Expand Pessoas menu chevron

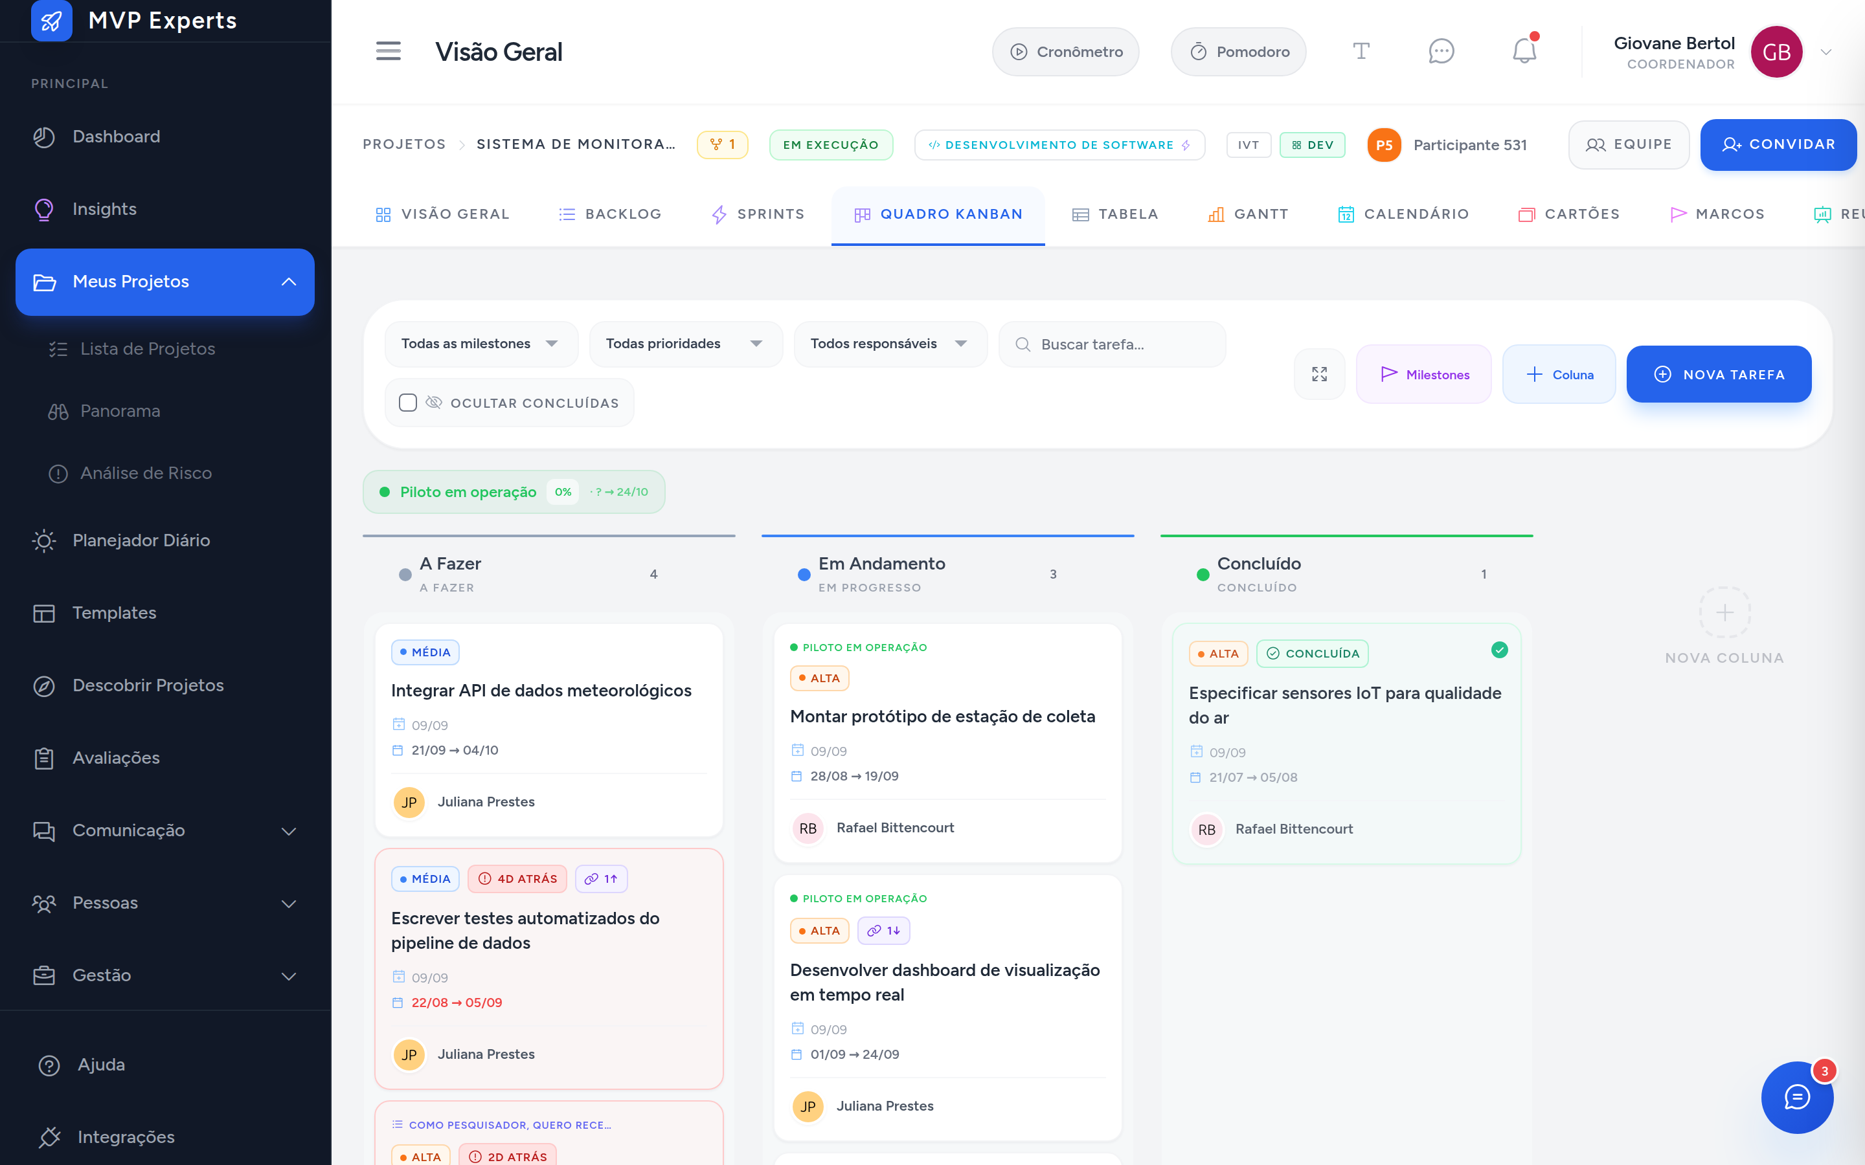click(x=289, y=903)
